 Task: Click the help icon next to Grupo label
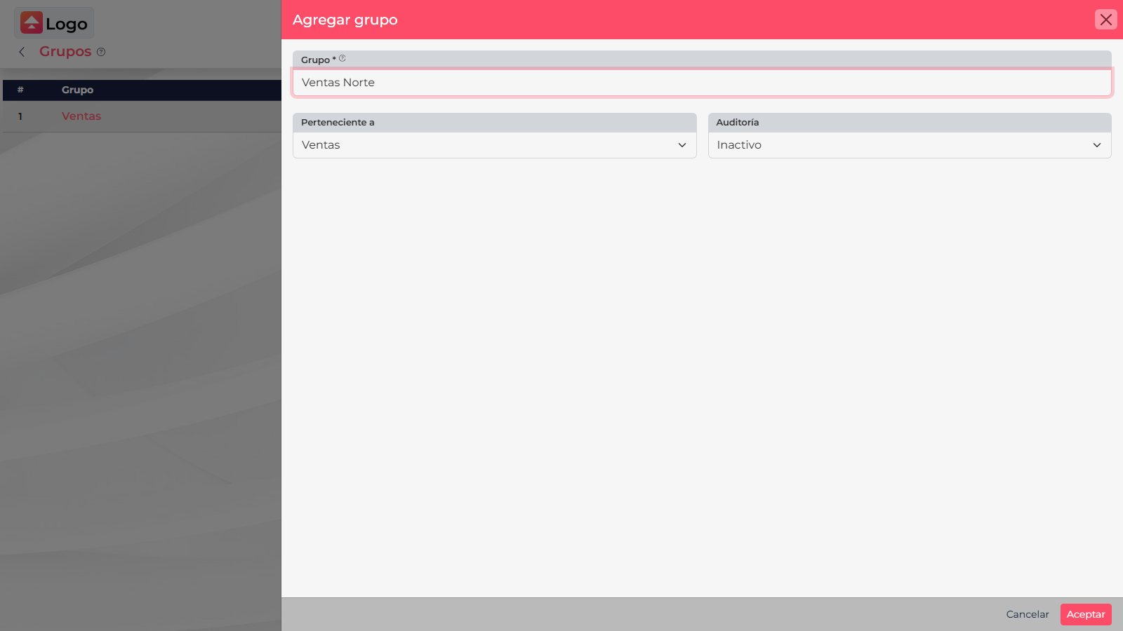click(x=343, y=59)
